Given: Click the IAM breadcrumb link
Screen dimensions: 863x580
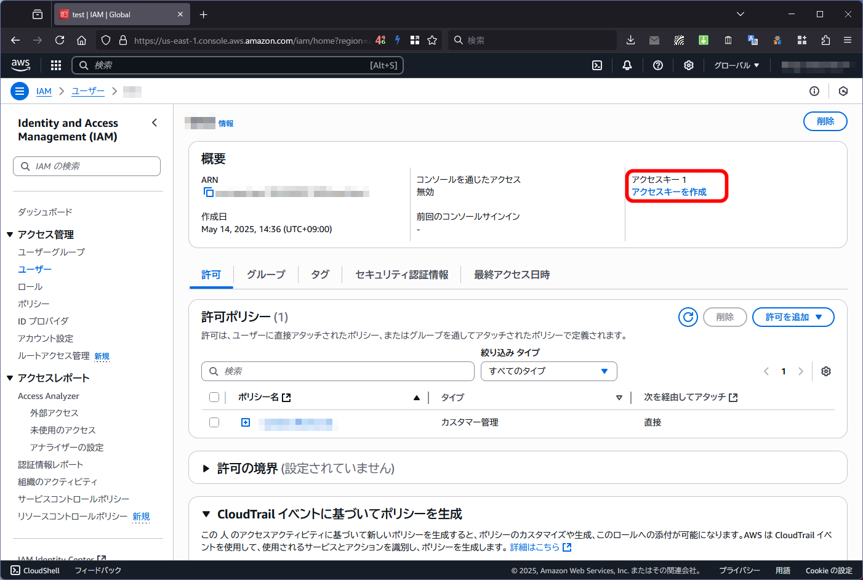Looking at the screenshot, I should tap(44, 91).
